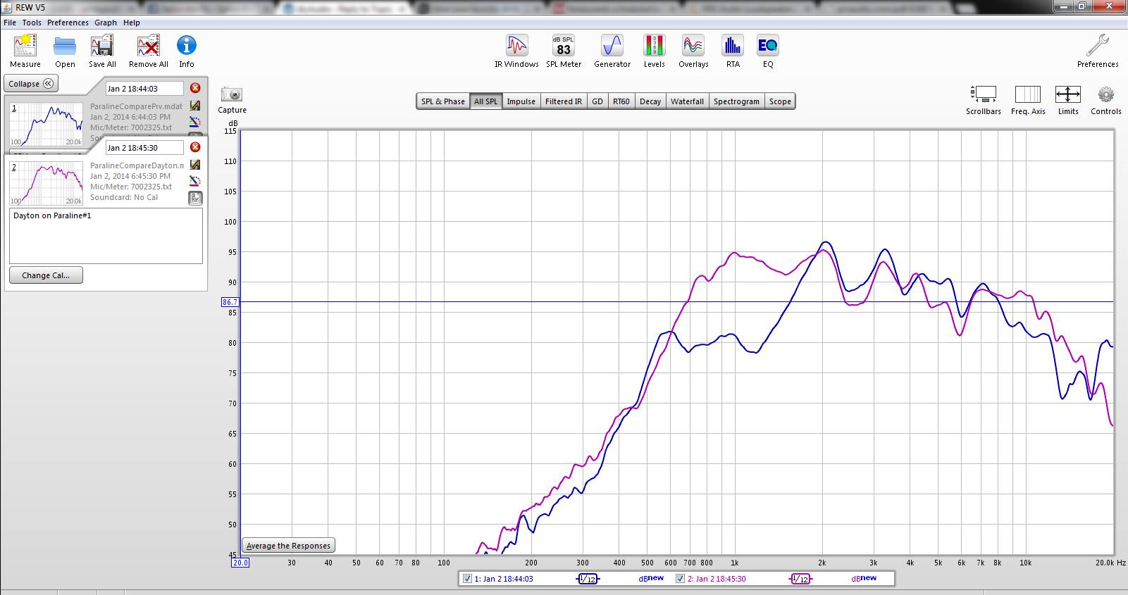Image resolution: width=1128 pixels, height=595 pixels.
Task: Toggle Freq. Axis scale icon
Action: pyautogui.click(x=1028, y=94)
